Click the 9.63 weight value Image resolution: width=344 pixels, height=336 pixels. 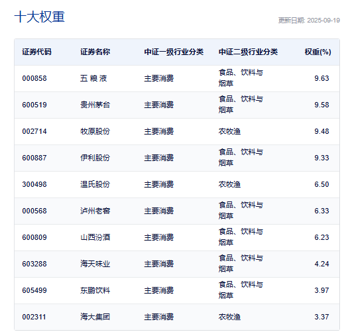pos(321,78)
